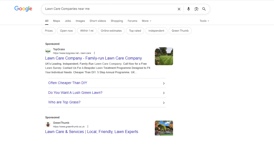274x146 pixels.
Task: Open search by image camera icon
Action: pos(196,9)
